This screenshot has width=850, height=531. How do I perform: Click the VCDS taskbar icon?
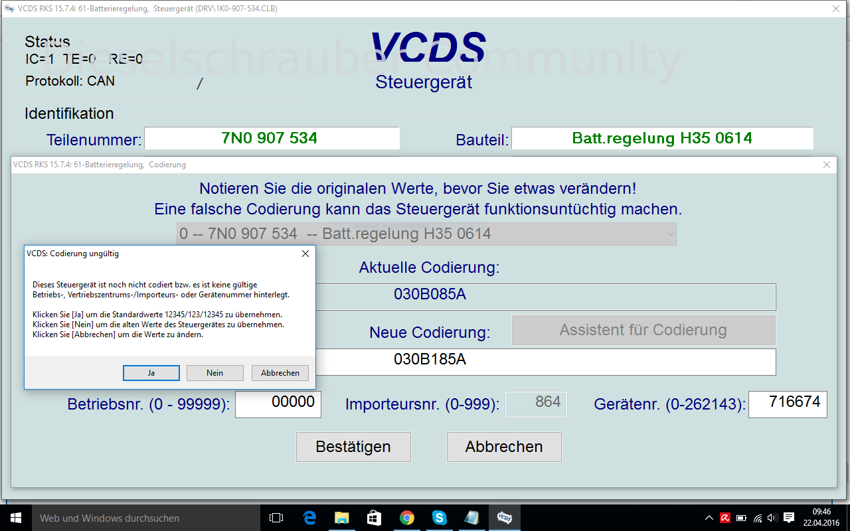coord(504,518)
